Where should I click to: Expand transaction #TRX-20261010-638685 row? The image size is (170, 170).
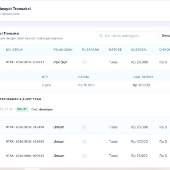(85, 142)
